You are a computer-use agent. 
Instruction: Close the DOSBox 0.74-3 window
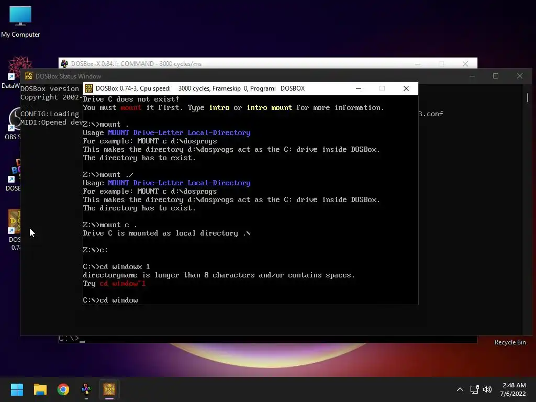click(406, 88)
